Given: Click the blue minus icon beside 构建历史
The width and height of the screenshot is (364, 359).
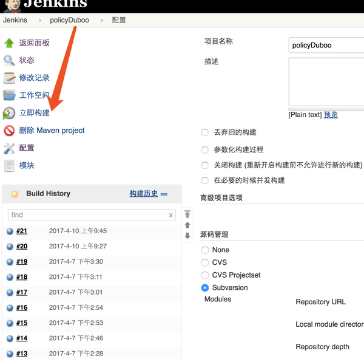Looking at the screenshot, I should (x=164, y=194).
